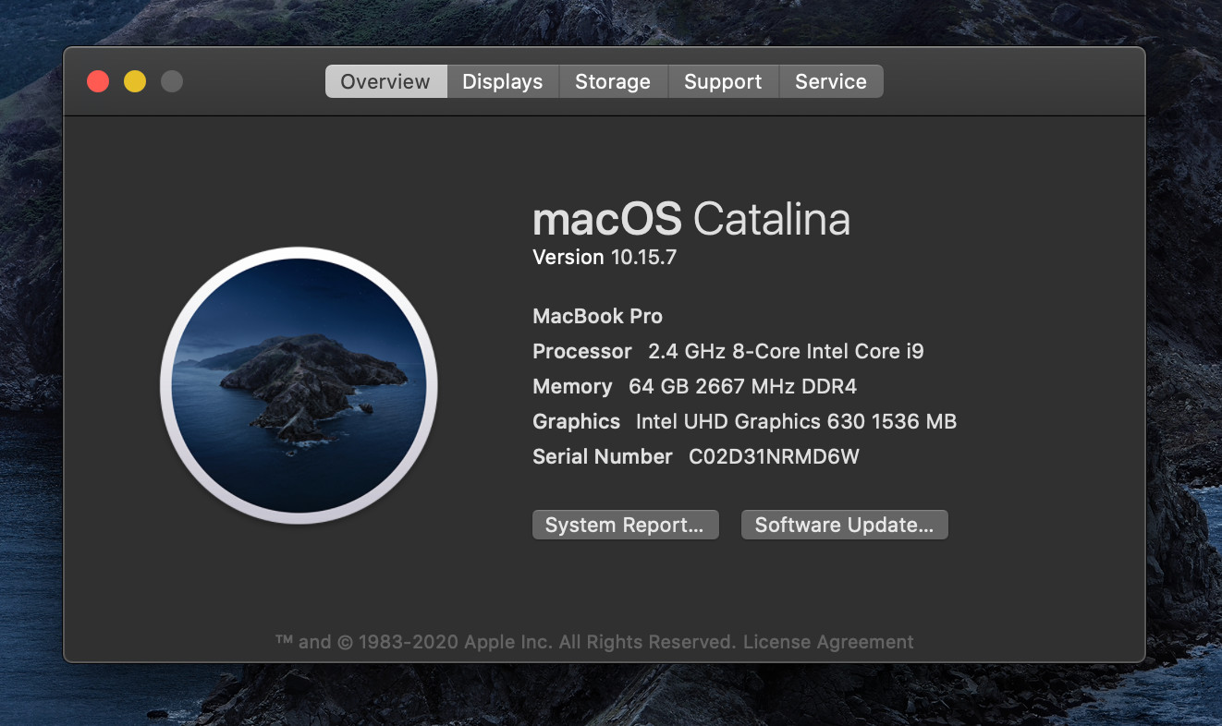1222x726 pixels.
Task: Go to the Service tab
Action: click(831, 81)
